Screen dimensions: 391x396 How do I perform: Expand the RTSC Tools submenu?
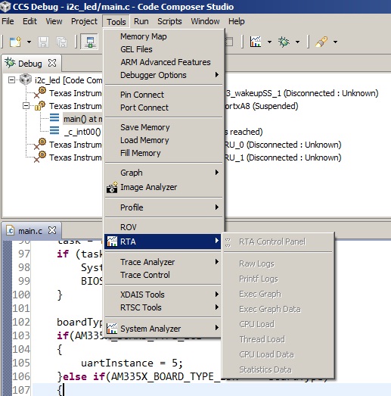[163, 307]
